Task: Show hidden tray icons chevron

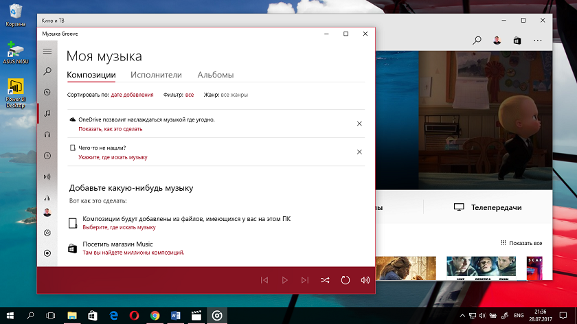Action: pyautogui.click(x=462, y=316)
